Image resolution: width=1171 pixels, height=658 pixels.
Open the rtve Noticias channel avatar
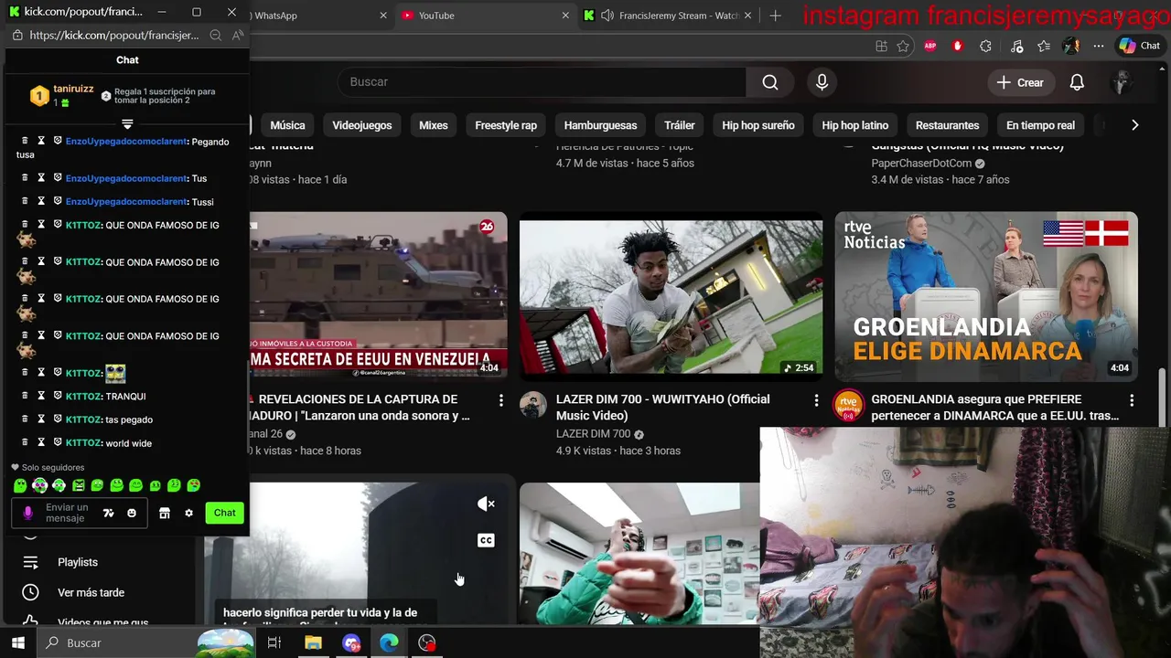click(x=848, y=405)
